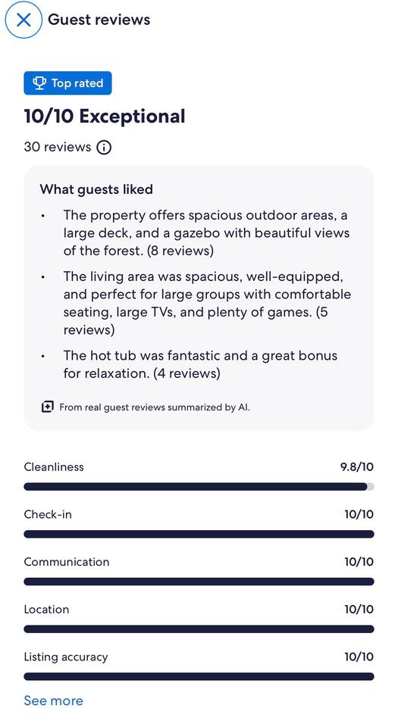398x727 pixels.
Task: Click the 9.8/10 Cleanliness score
Action: pyautogui.click(x=357, y=467)
